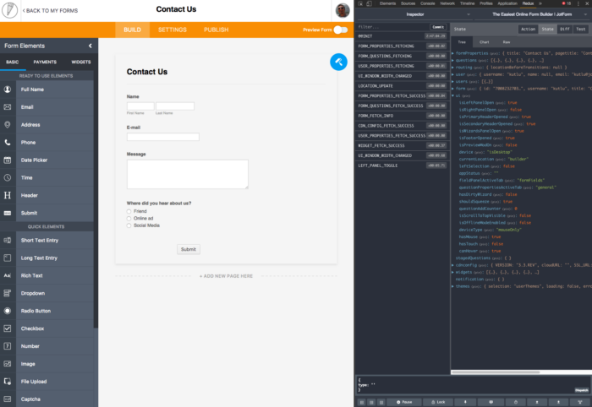Screen dimensions: 592x407
Task: Add the Time clock element
Action: pos(47,177)
